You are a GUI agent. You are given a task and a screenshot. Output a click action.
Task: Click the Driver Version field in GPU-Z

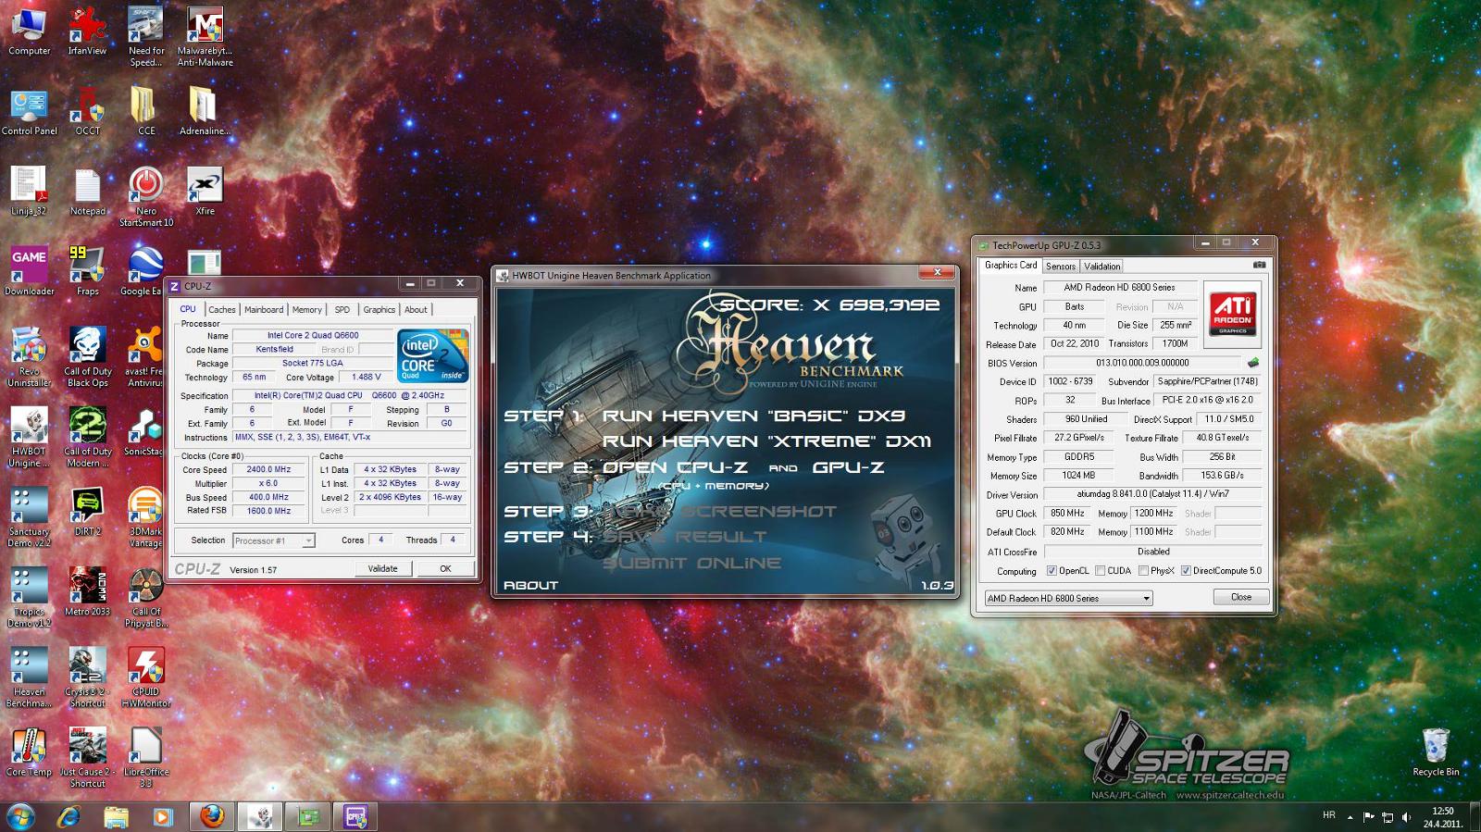(1153, 494)
